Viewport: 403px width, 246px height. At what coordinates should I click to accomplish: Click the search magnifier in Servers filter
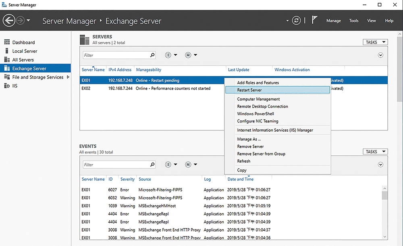click(152, 55)
